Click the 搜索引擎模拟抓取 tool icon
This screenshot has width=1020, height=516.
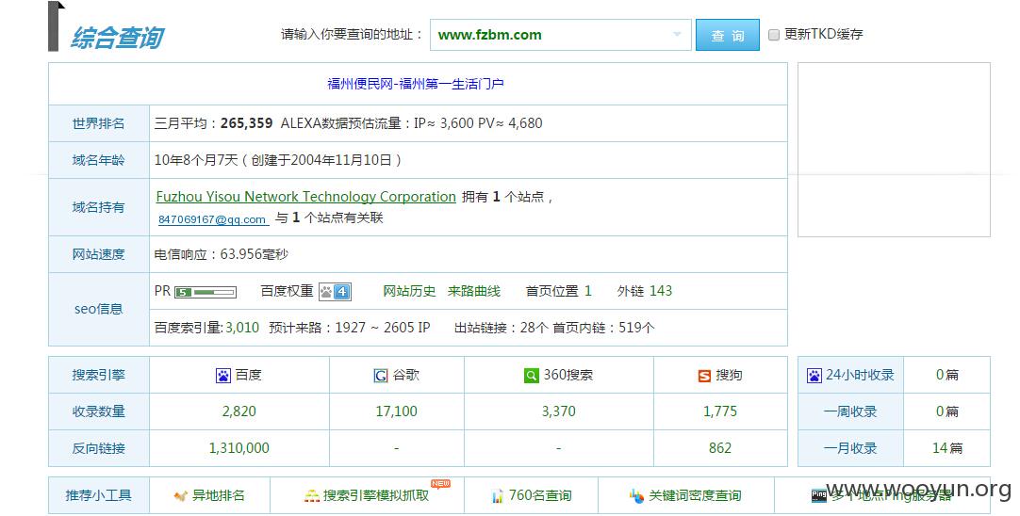pos(312,496)
